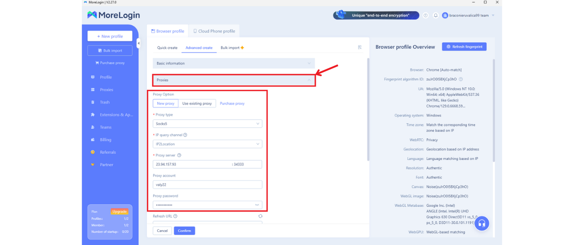Click the Confirm button
Viewport: 584px width, 245px height.
coord(184,231)
